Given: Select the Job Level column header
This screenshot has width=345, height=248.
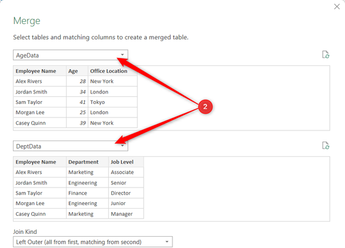Looking at the screenshot, I should coord(126,162).
